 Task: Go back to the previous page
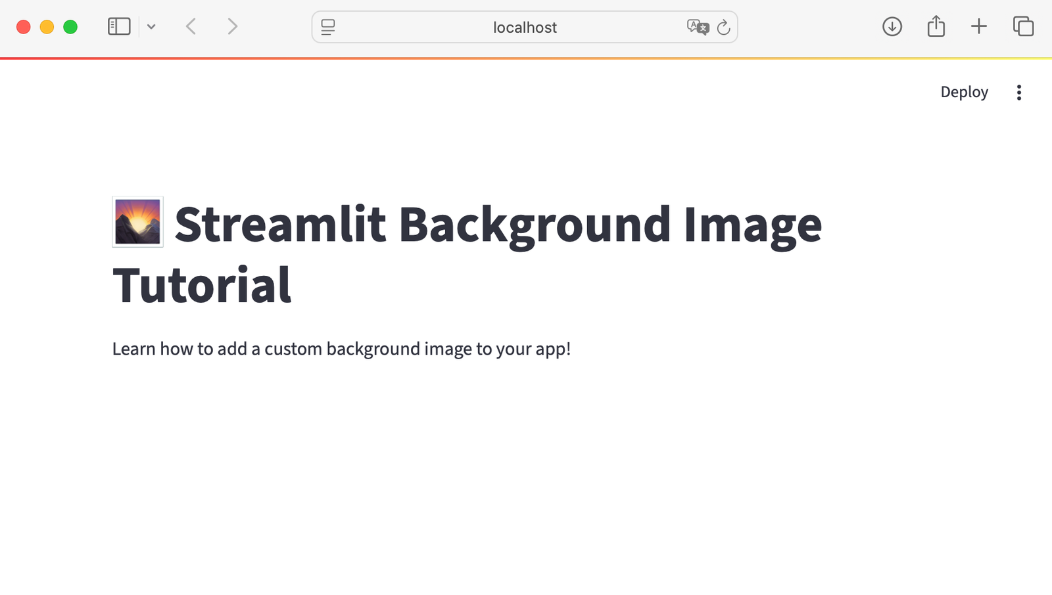(x=191, y=26)
